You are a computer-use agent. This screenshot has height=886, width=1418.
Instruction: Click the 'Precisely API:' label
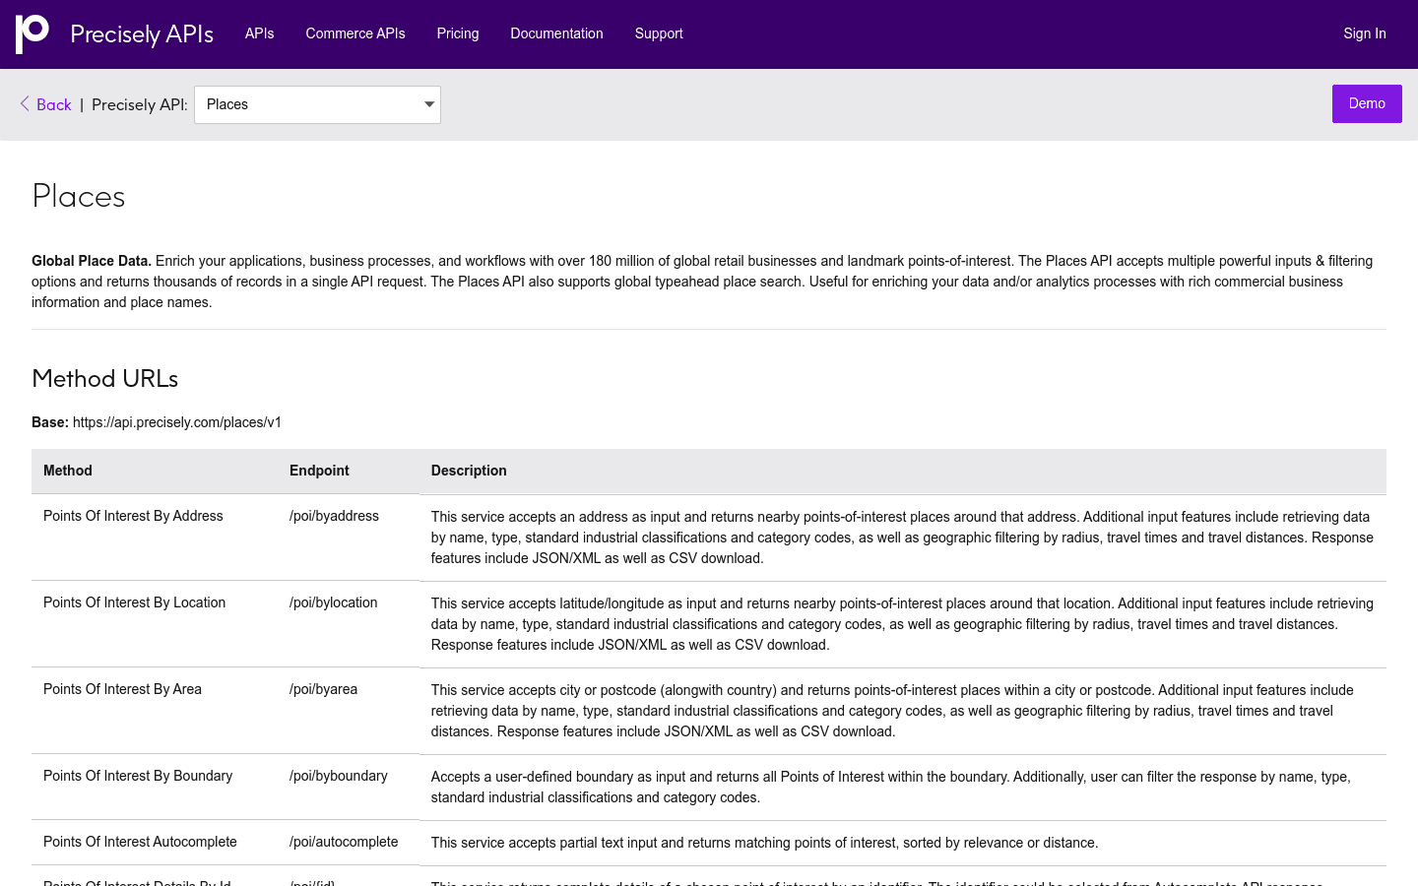[x=140, y=104]
